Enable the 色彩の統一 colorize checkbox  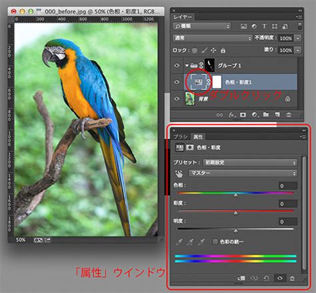coord(215,242)
